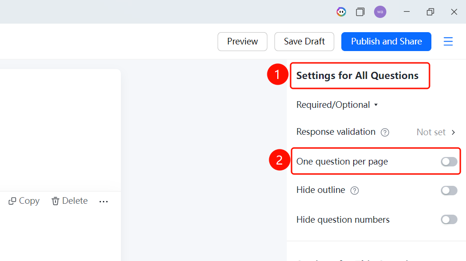Turn on the Hide outline switch
This screenshot has width=466, height=261.
[449, 191]
